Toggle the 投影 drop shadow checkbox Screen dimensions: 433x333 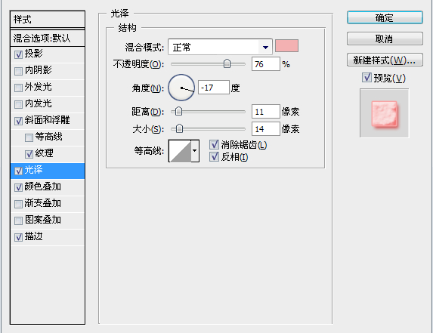tap(18, 54)
